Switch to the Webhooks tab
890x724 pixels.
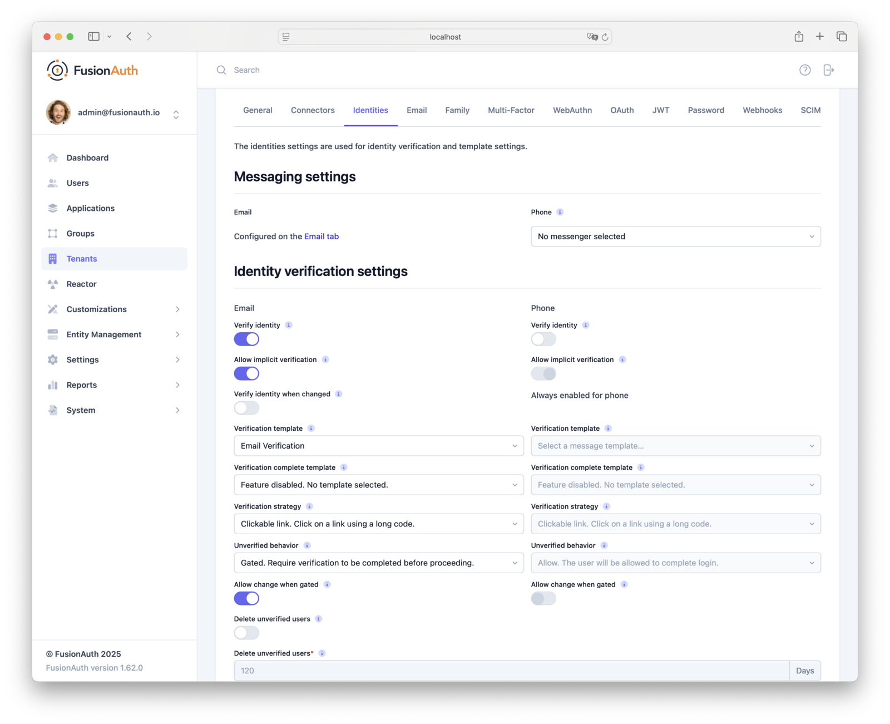click(x=763, y=110)
